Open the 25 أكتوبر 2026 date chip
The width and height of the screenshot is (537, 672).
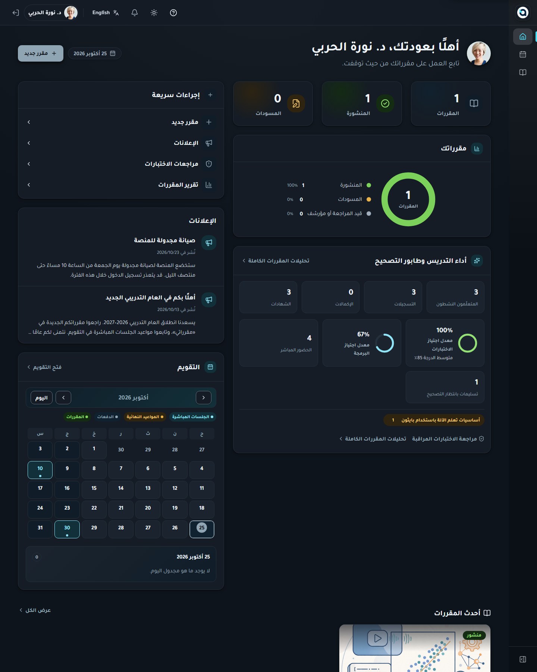(95, 53)
